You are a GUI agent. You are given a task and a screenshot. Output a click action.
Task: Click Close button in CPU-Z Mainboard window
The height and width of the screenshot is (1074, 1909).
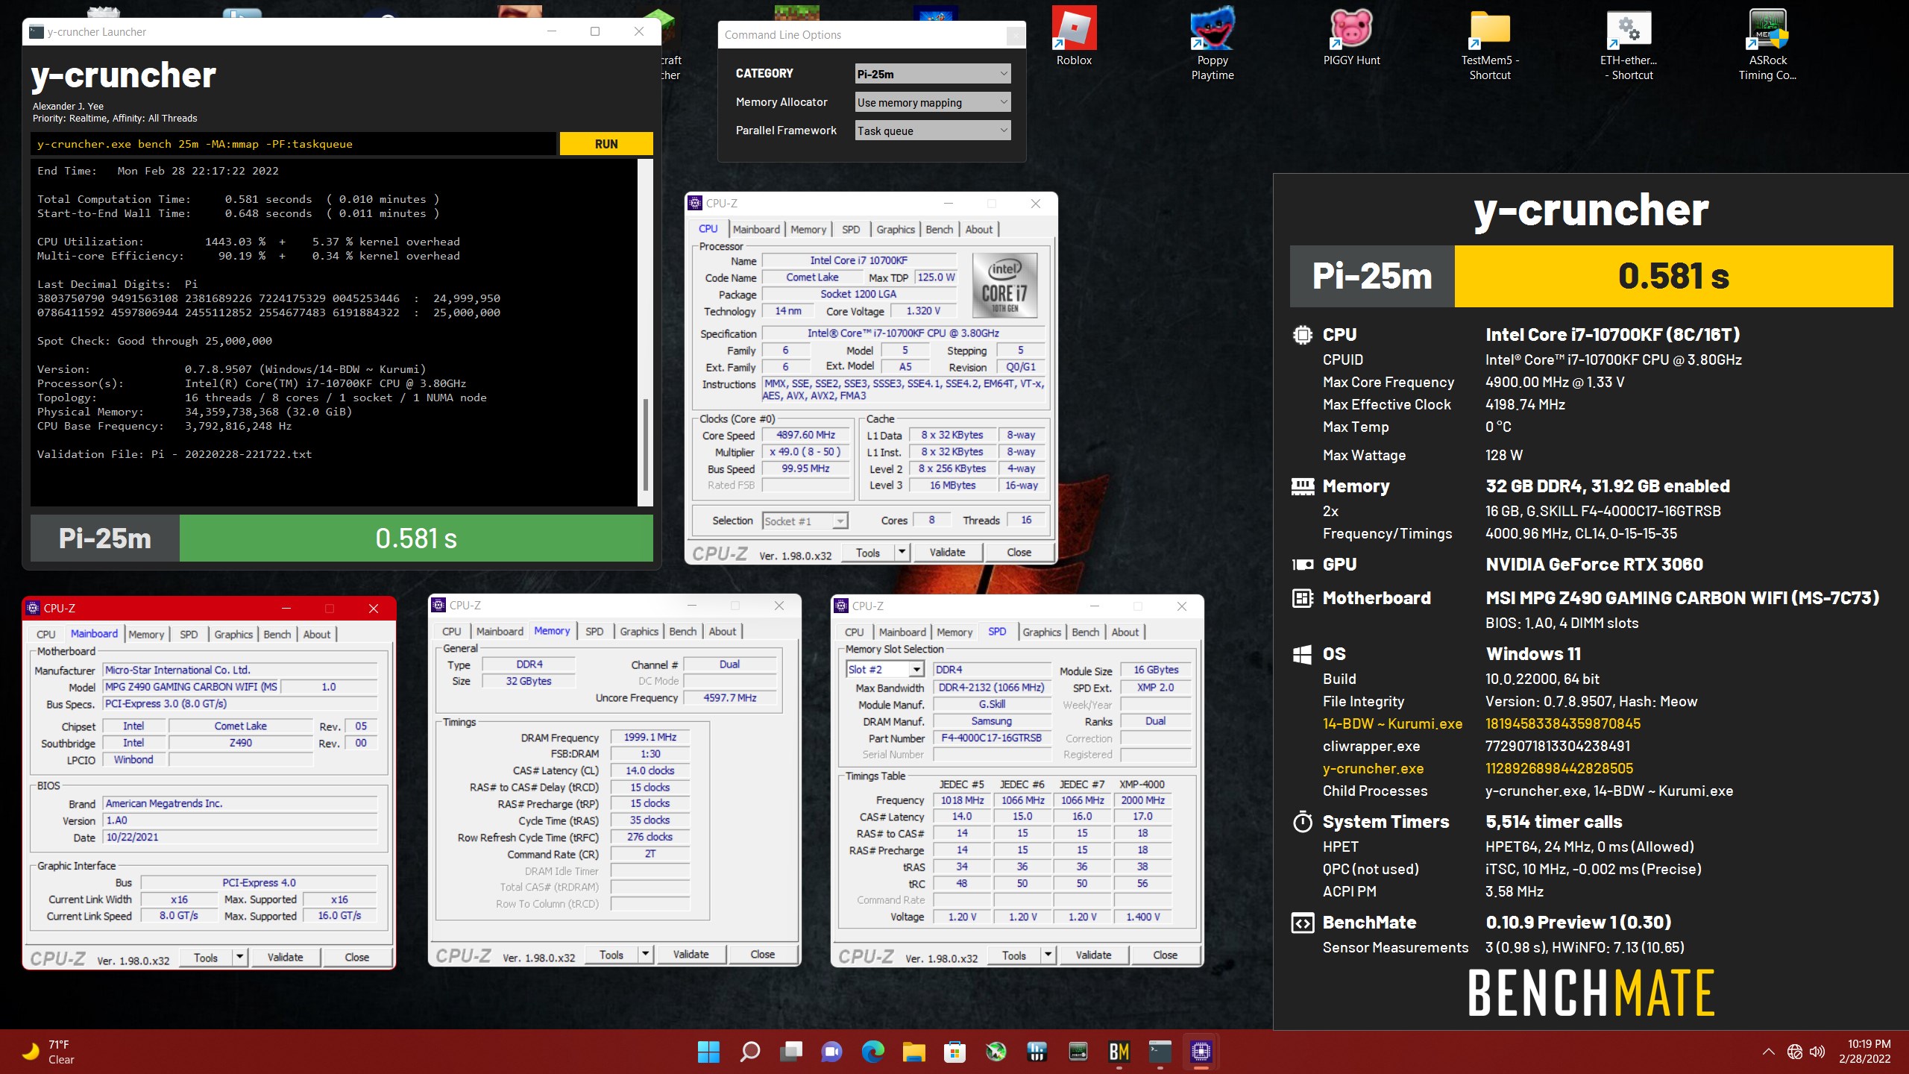[x=356, y=958]
